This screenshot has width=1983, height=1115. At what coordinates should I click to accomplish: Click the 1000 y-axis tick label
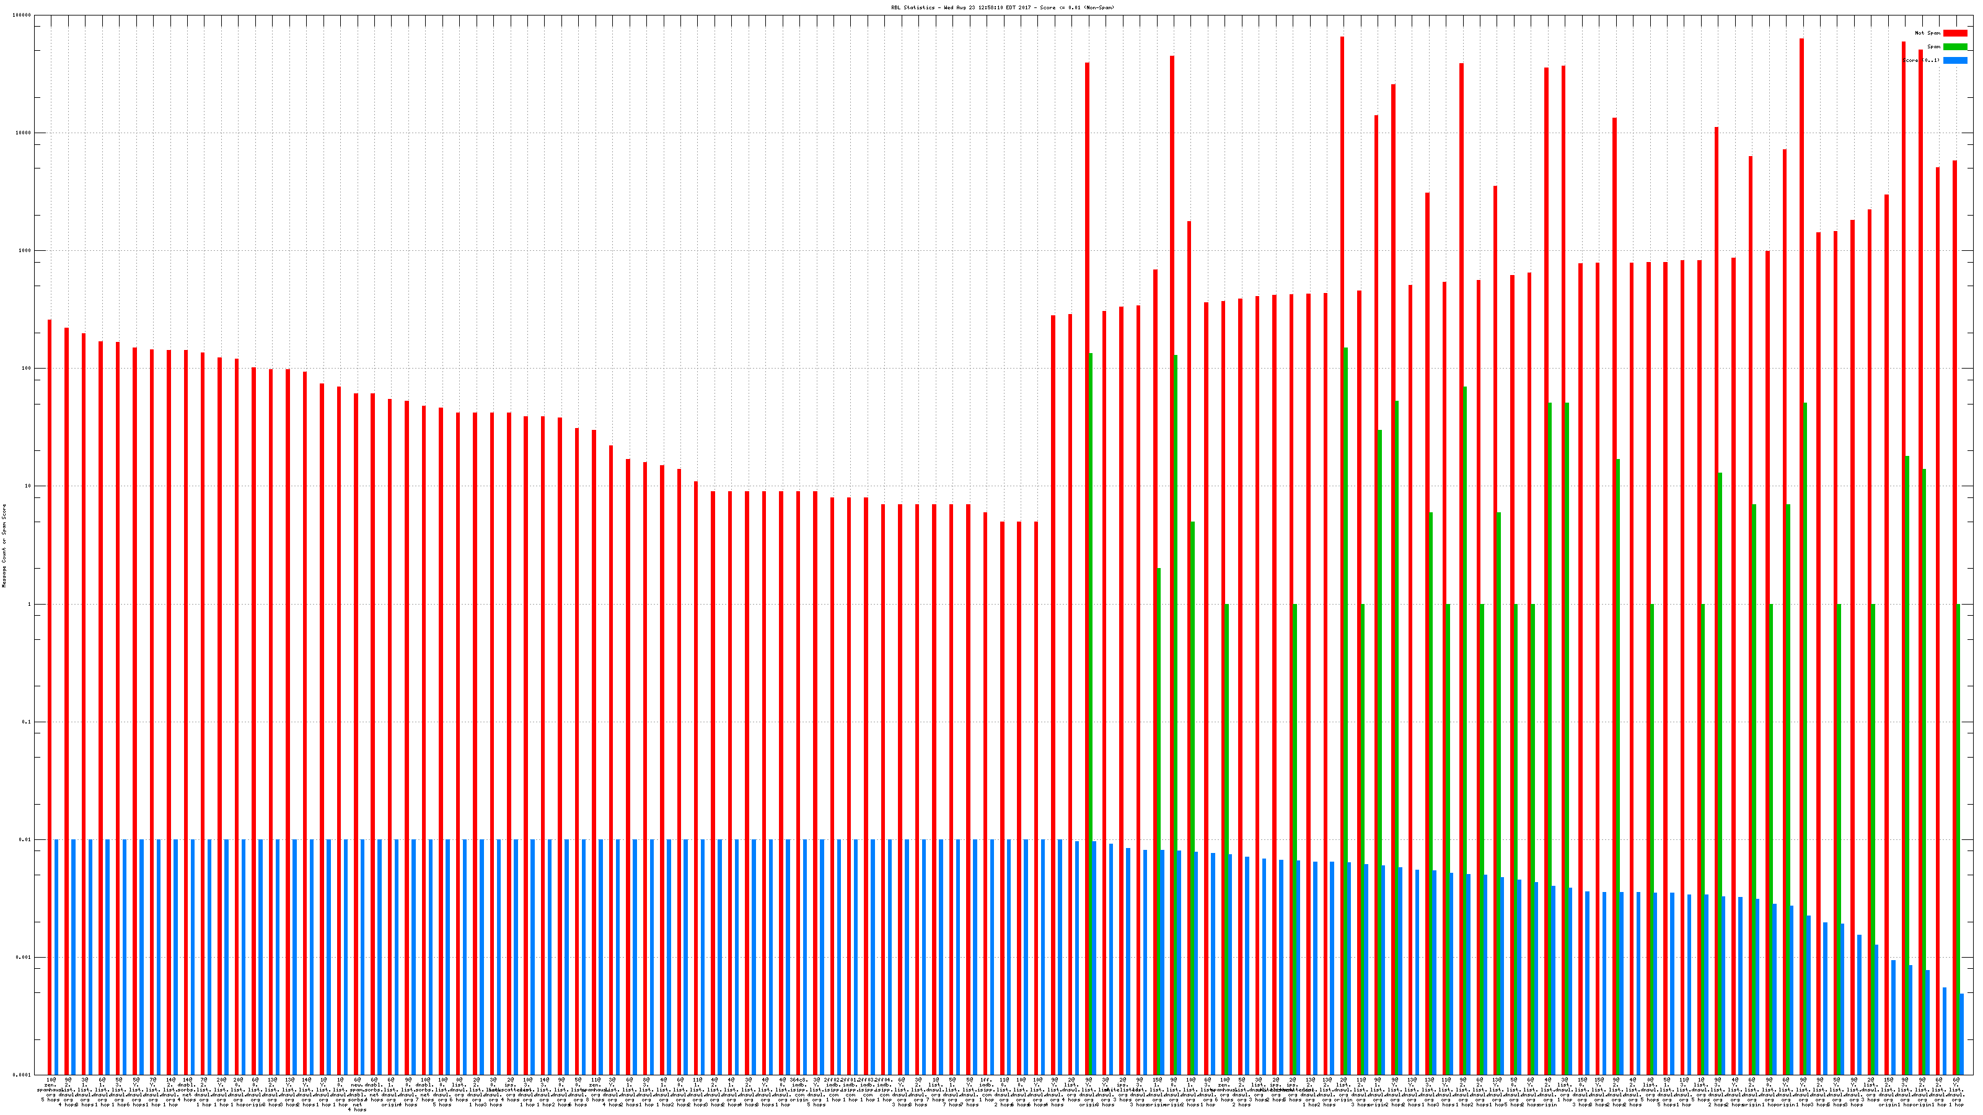pos(25,251)
